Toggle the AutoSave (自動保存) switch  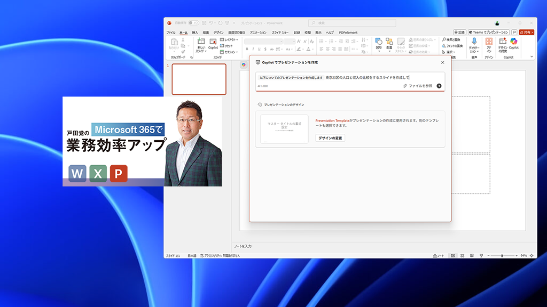click(x=193, y=23)
